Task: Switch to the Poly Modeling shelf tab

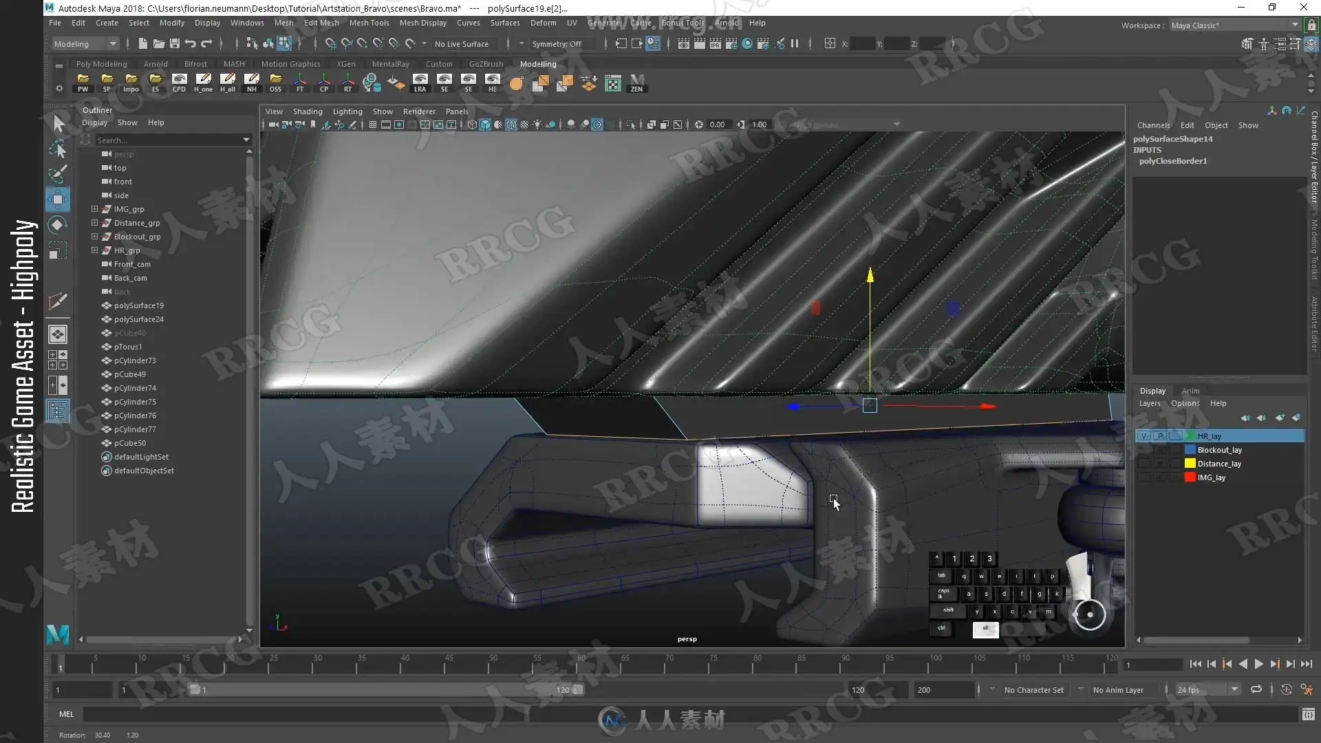Action: tap(101, 64)
